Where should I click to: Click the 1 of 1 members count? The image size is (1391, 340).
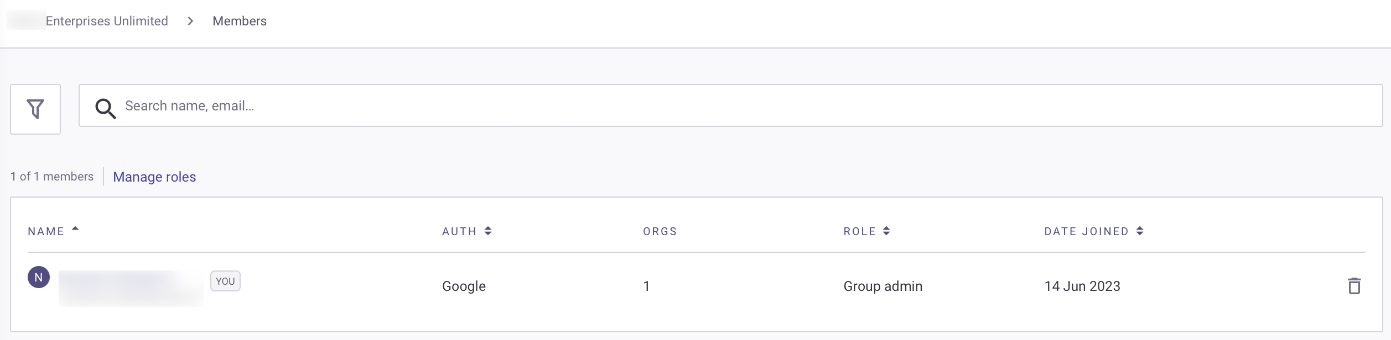pyautogui.click(x=52, y=177)
